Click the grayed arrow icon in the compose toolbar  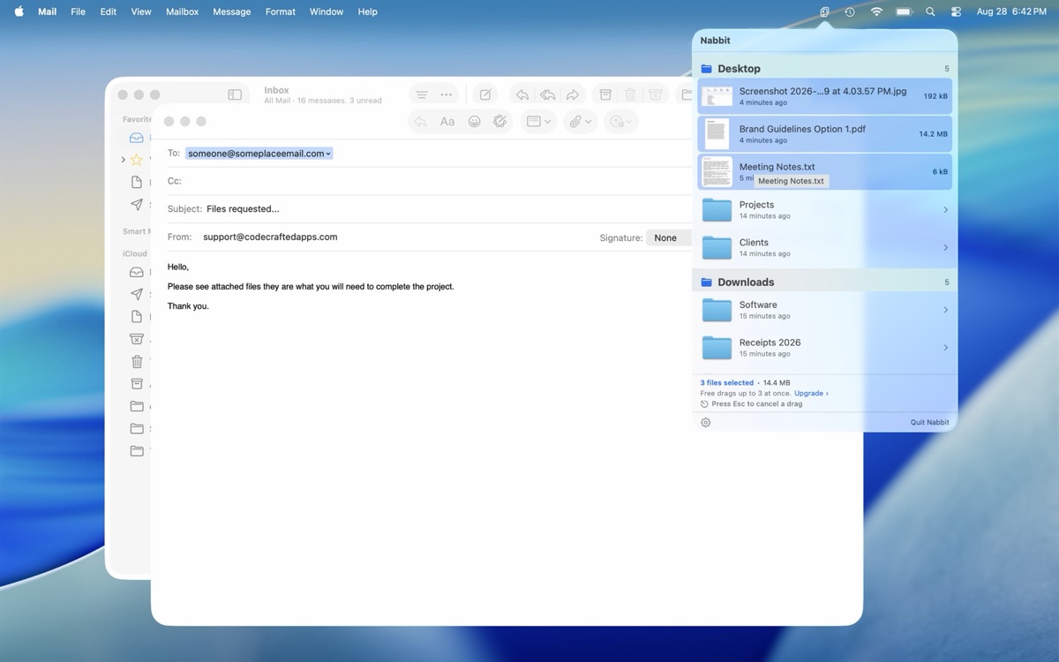point(421,122)
